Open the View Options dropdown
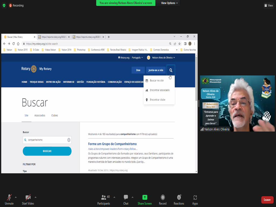Image resolution: width=276 pixels, height=207 pixels. (170, 3)
